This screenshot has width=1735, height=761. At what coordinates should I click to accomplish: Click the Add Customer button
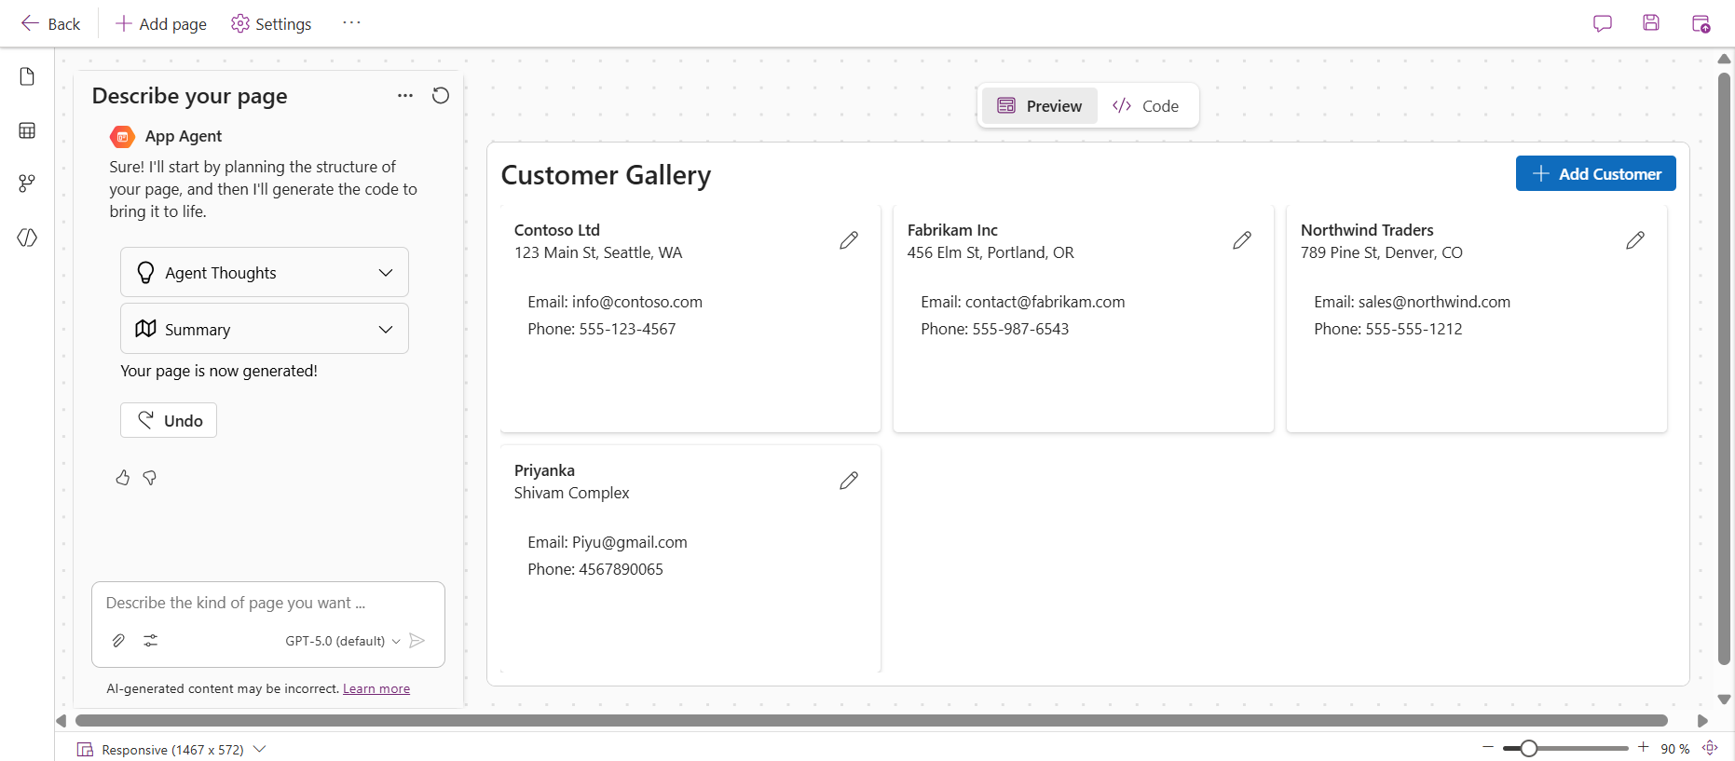(1596, 173)
